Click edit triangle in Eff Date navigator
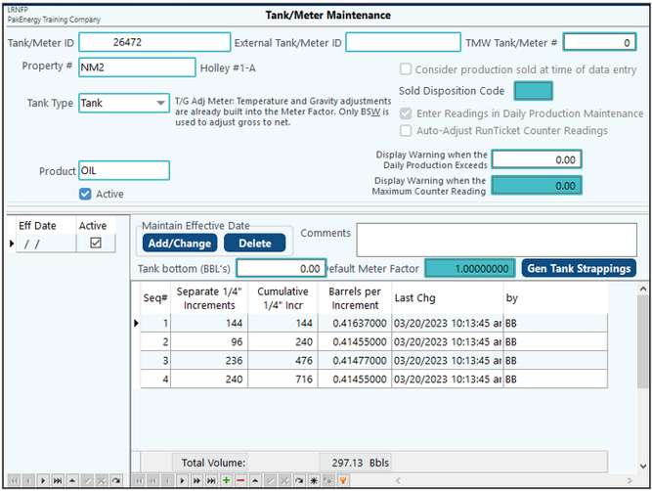The height and width of the screenshot is (491, 652). click(72, 480)
